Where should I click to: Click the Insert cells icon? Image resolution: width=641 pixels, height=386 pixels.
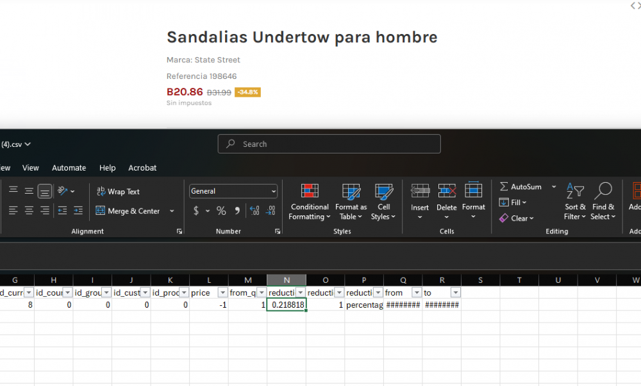click(420, 191)
